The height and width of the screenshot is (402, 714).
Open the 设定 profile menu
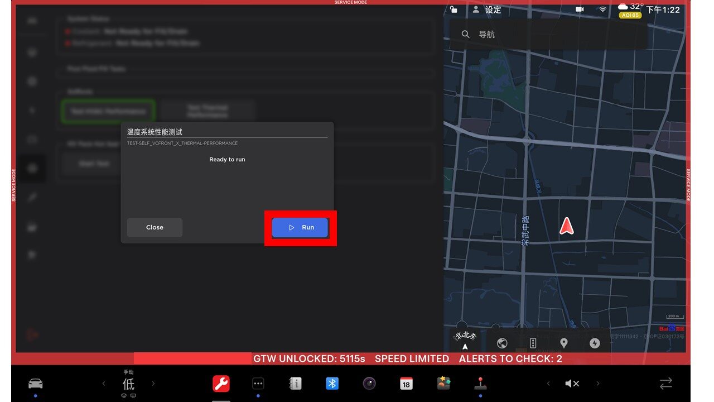point(487,10)
